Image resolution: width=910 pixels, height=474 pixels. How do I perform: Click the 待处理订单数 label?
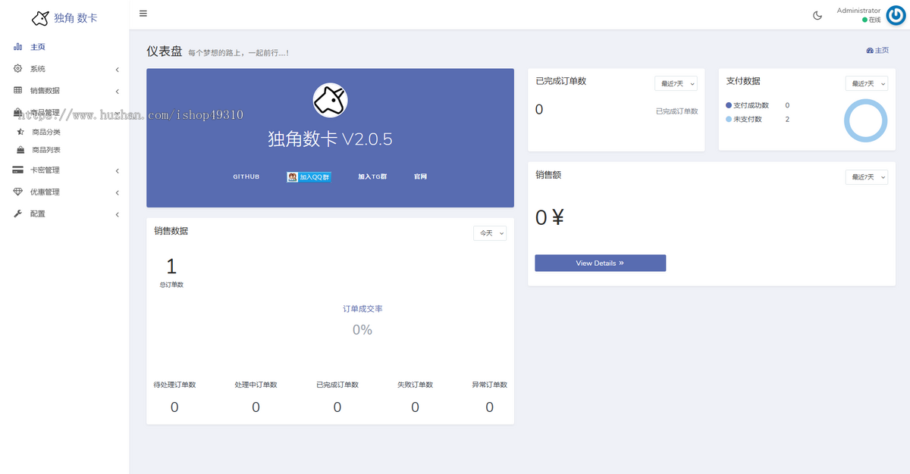click(x=174, y=385)
